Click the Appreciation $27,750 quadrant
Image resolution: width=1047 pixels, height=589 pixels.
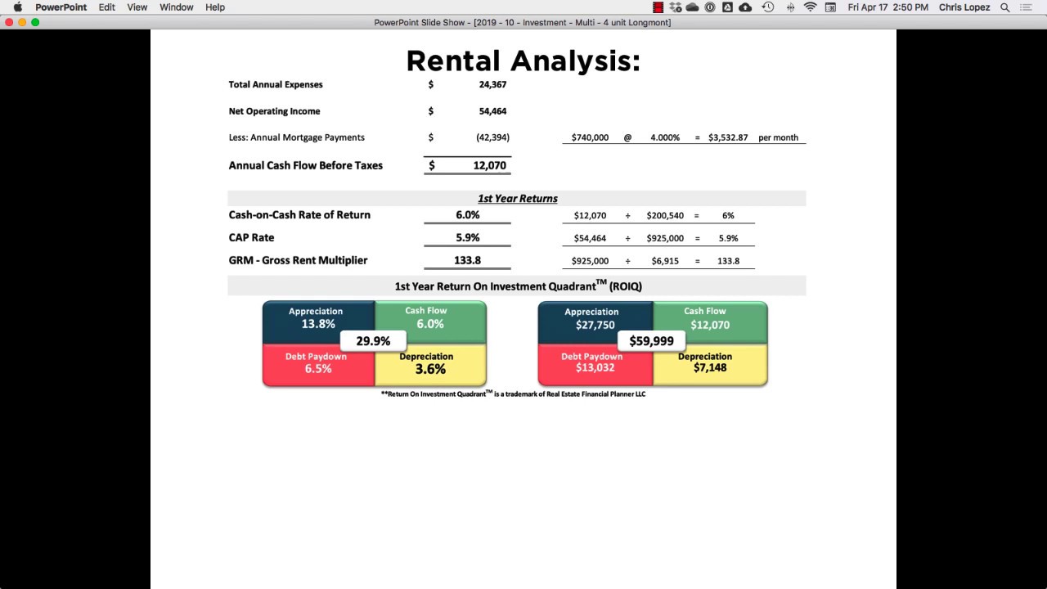595,322
